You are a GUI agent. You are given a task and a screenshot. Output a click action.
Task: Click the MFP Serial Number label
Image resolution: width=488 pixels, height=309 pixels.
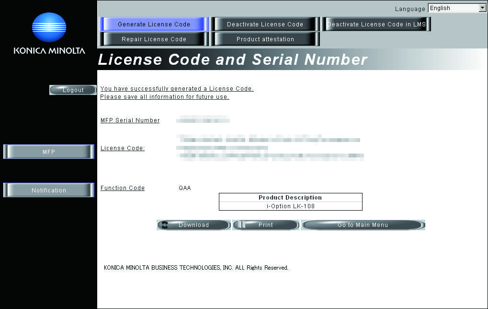(130, 120)
